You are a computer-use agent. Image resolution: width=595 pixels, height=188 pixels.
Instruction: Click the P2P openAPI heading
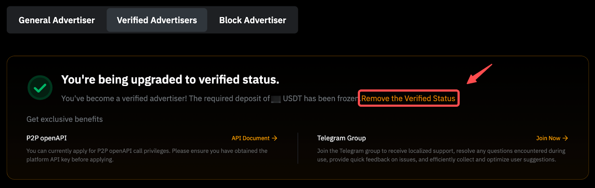(x=46, y=138)
